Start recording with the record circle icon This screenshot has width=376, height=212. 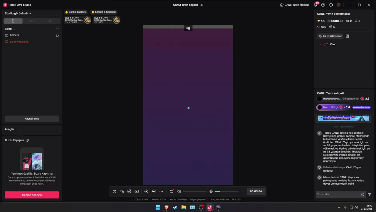click(146, 191)
